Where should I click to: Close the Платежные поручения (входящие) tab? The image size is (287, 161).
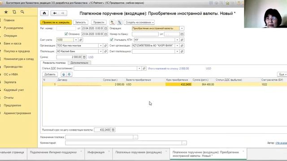[x=166, y=151]
